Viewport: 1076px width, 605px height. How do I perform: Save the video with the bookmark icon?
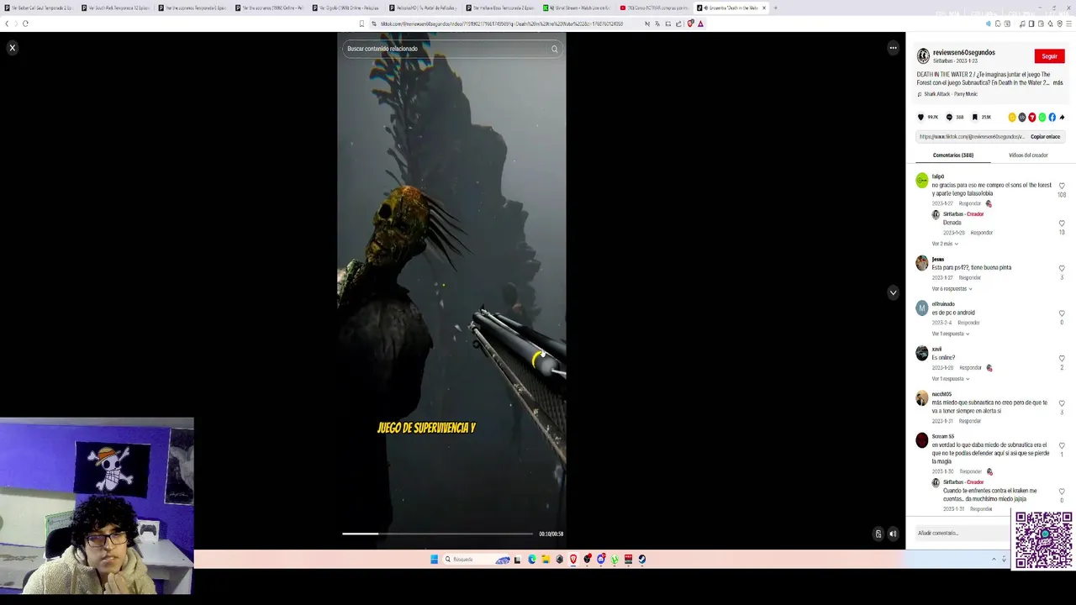[974, 117]
